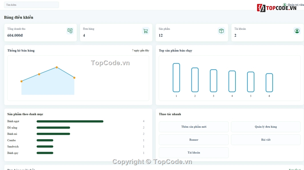Select bar 3 in top products chart
304x170 pixels.
213,81
